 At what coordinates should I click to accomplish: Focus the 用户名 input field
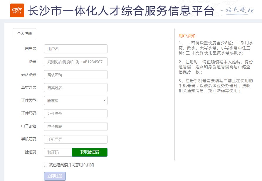point(75,49)
